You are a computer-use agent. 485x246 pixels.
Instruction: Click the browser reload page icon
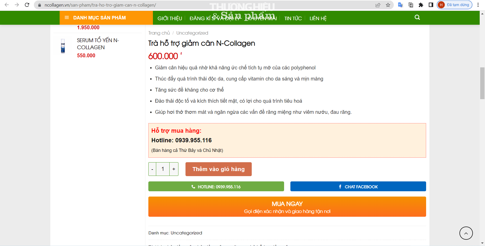point(27,5)
